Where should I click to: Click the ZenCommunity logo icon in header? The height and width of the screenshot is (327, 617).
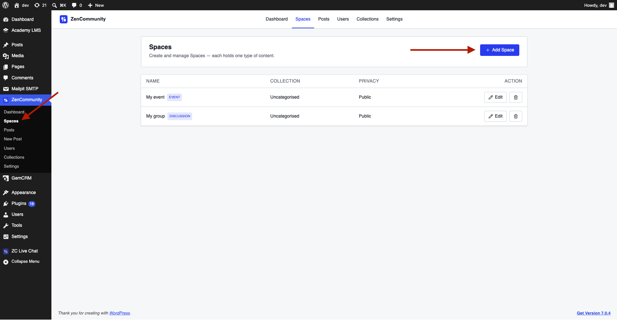click(64, 19)
